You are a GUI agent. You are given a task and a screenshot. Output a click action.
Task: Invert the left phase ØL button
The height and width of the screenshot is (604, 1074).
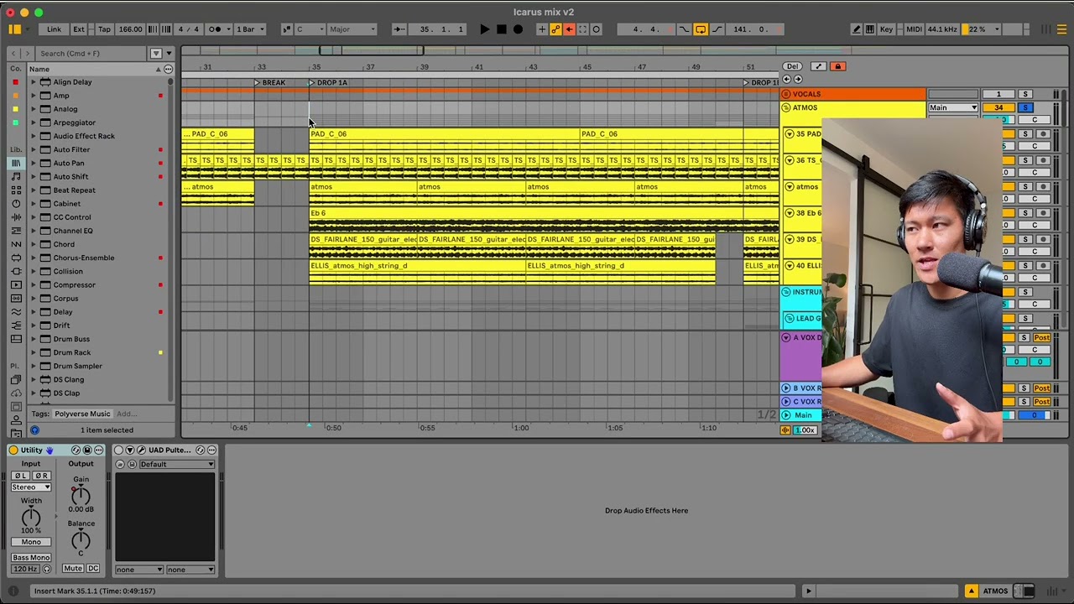[x=21, y=476]
